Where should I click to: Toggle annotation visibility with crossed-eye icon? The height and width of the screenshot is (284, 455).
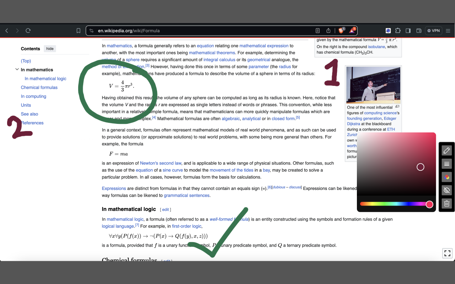(446, 190)
